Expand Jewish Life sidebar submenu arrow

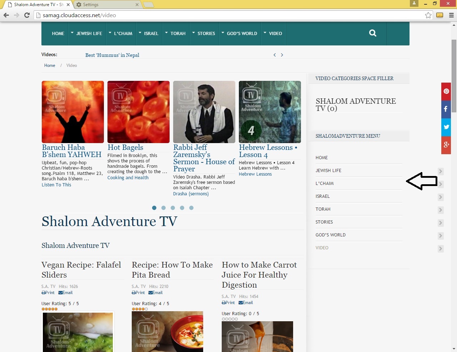point(441,171)
